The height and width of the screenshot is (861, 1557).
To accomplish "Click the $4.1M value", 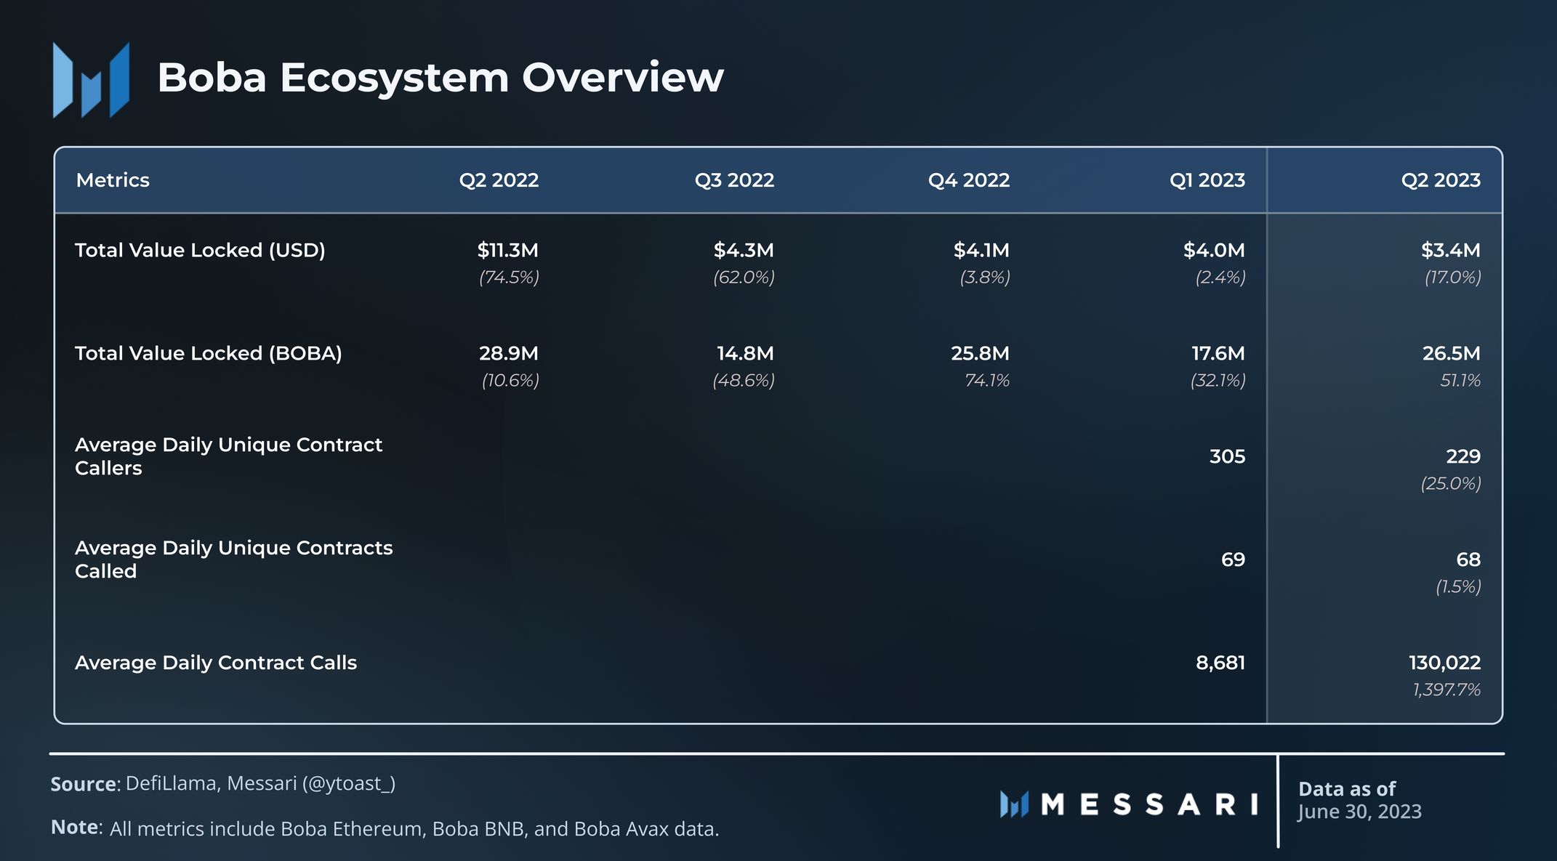I will (x=981, y=251).
